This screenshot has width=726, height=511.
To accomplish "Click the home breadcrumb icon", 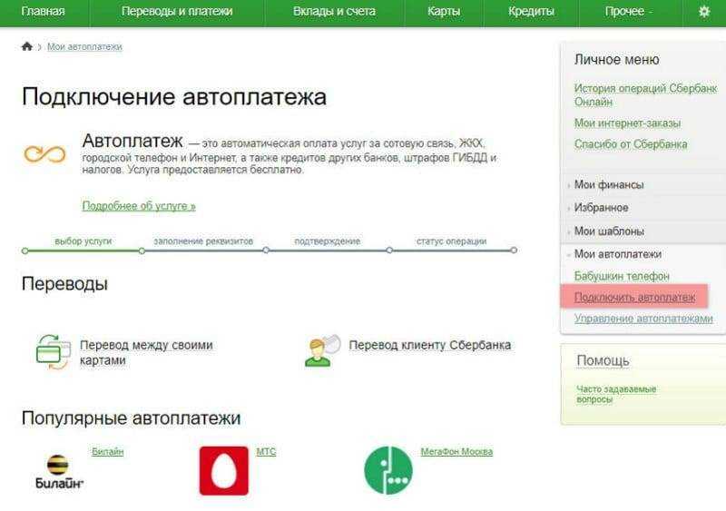I will [x=27, y=46].
